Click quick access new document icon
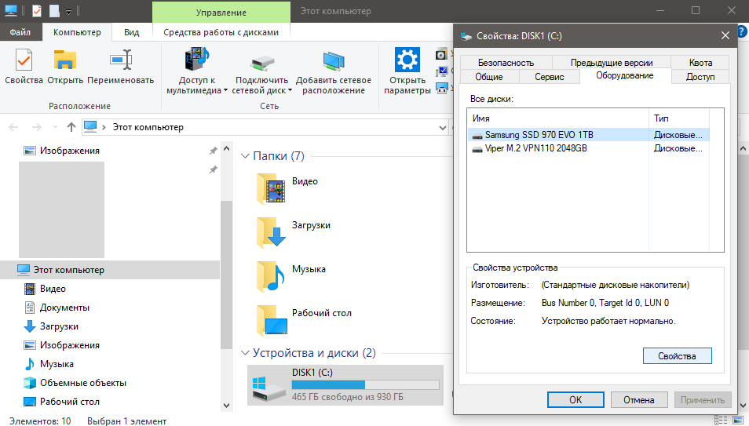 (x=54, y=10)
